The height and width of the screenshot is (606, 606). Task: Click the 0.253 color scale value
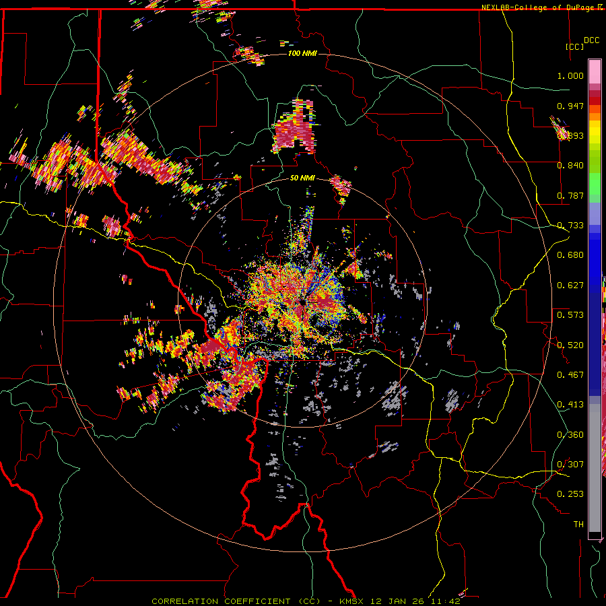(570, 494)
